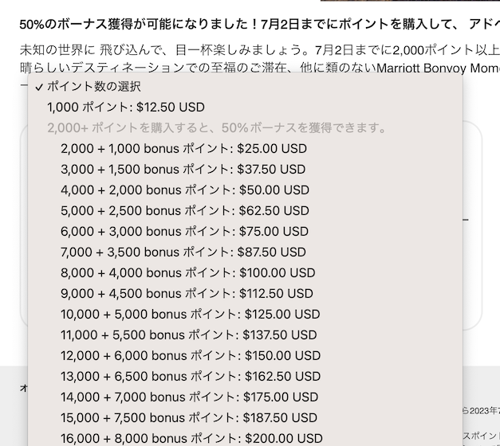Click the 未知の世界に飛び込んで description paragraph

[259, 59]
